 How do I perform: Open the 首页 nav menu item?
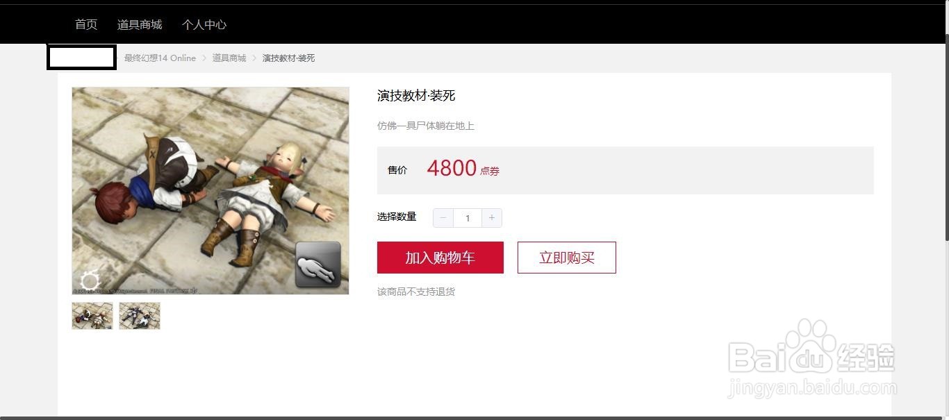86,24
